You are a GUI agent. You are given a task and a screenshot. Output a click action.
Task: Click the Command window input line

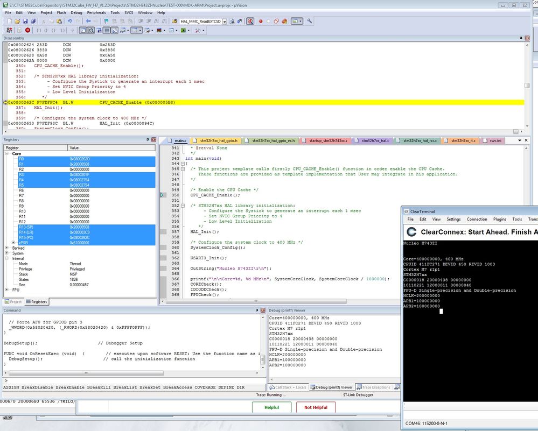[x=134, y=380]
